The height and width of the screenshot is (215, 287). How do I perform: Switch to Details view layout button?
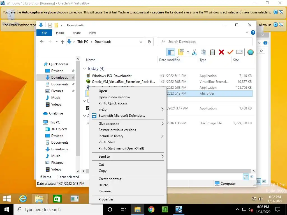[246, 177]
